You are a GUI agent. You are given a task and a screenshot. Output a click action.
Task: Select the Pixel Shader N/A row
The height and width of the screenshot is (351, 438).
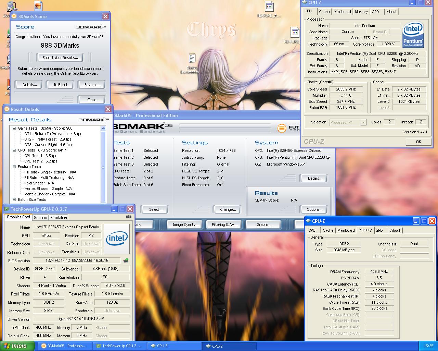click(39, 183)
